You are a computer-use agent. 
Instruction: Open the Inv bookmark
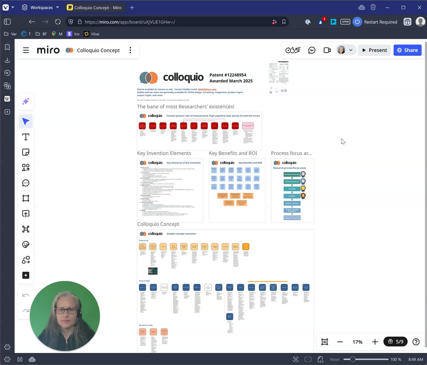click(73, 34)
